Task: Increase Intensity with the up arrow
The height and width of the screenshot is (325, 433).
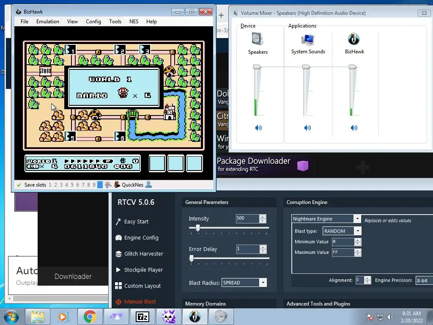Action: [x=263, y=217]
